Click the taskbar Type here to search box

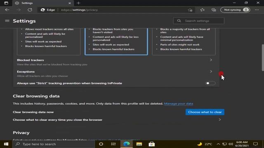coord(54,144)
